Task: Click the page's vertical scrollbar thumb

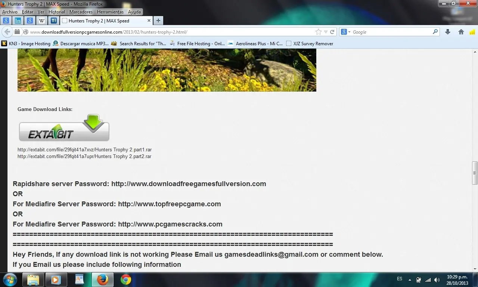Action: pyautogui.click(x=475, y=173)
